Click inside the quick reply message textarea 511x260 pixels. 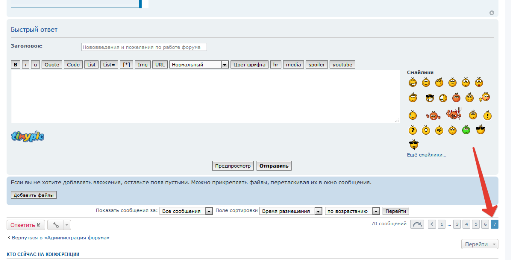(x=205, y=96)
